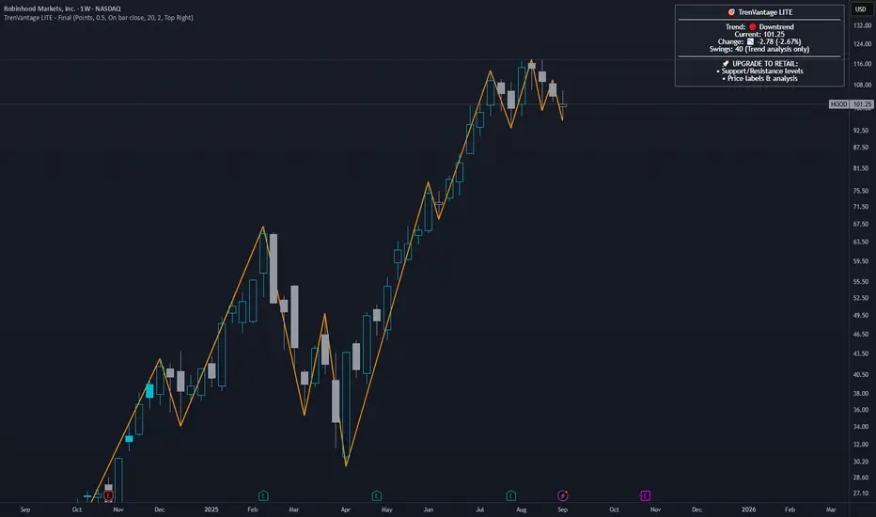Click 'Support/Resistance levels' bullet text
This screenshot has height=517, width=876.
tap(761, 71)
